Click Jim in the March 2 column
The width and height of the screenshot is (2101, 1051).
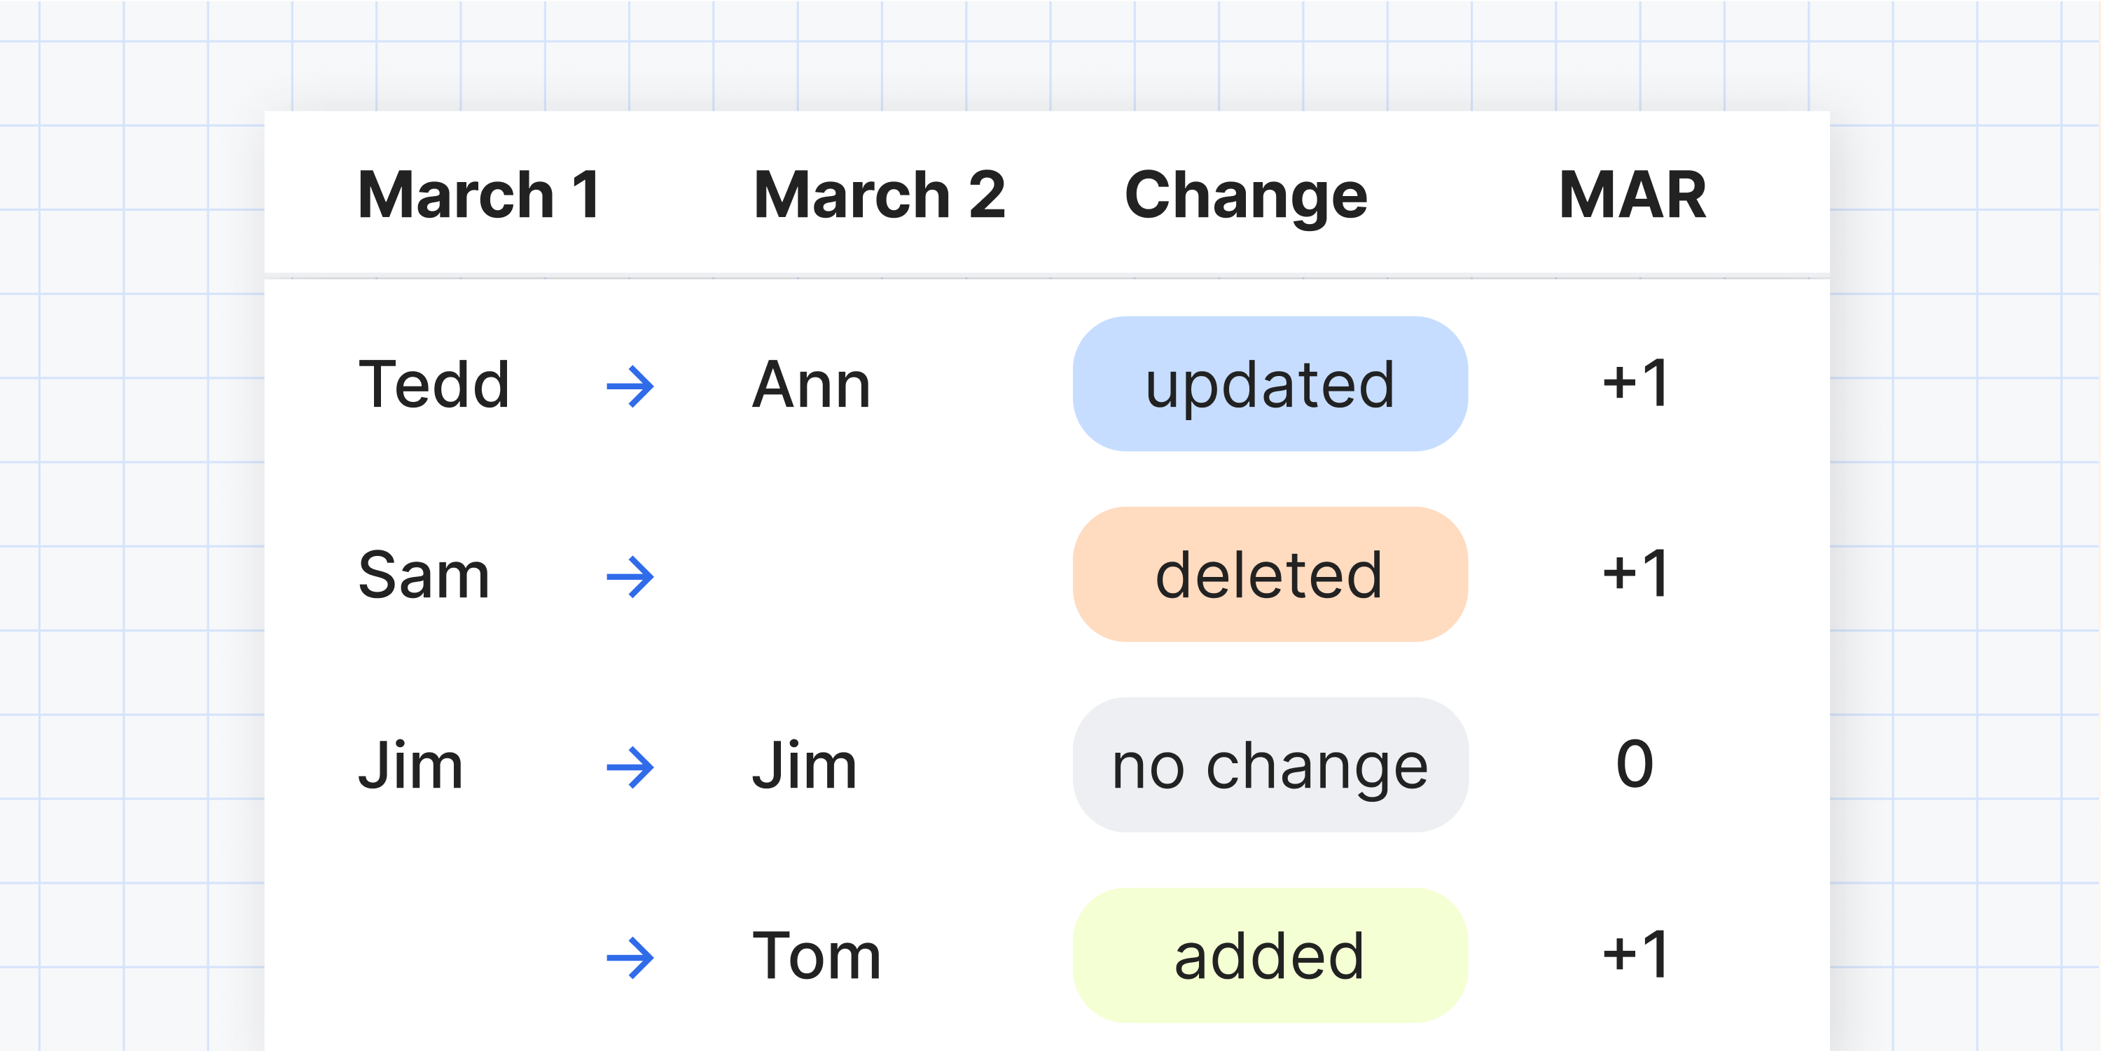(805, 765)
